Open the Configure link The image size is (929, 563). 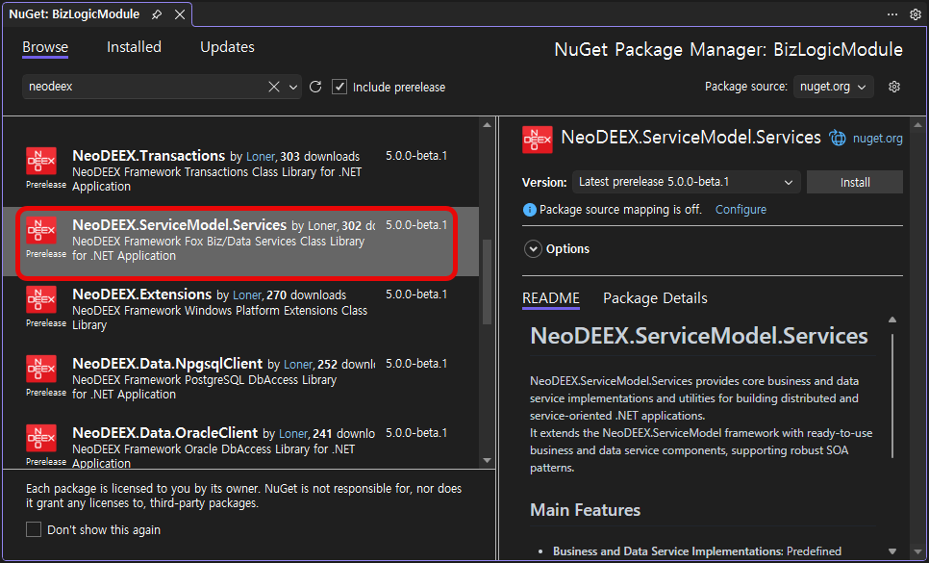(x=741, y=209)
